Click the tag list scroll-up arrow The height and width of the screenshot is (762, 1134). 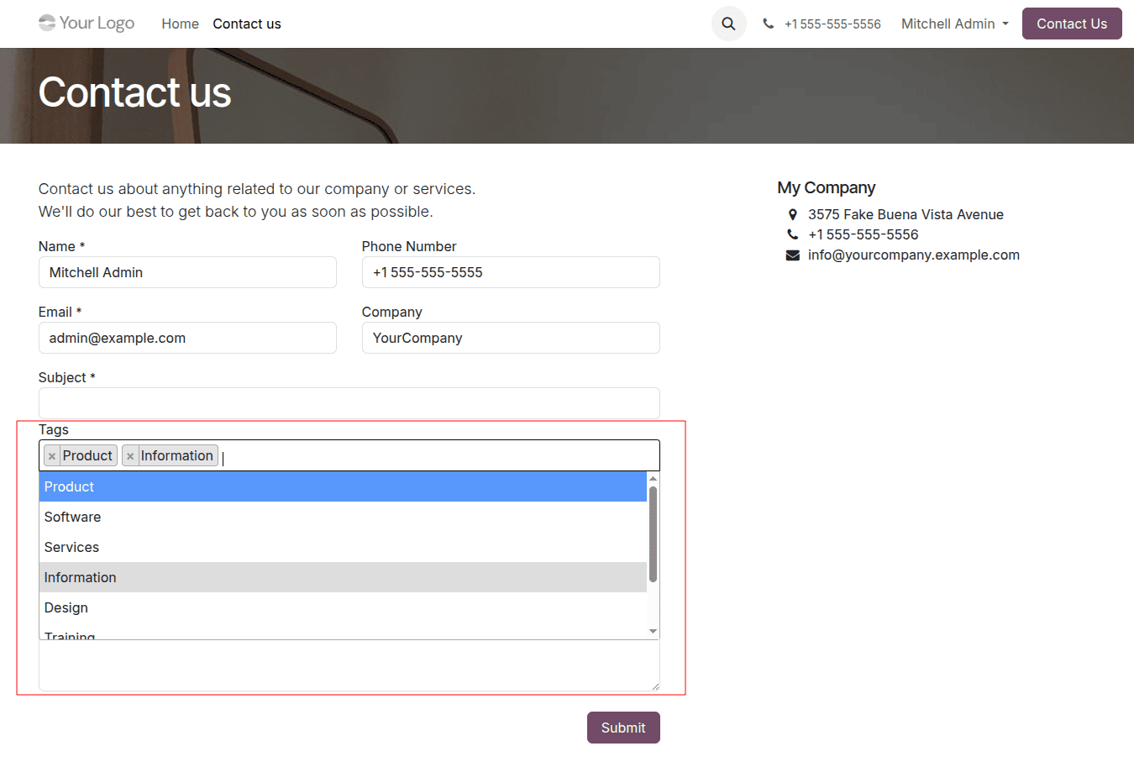(653, 479)
